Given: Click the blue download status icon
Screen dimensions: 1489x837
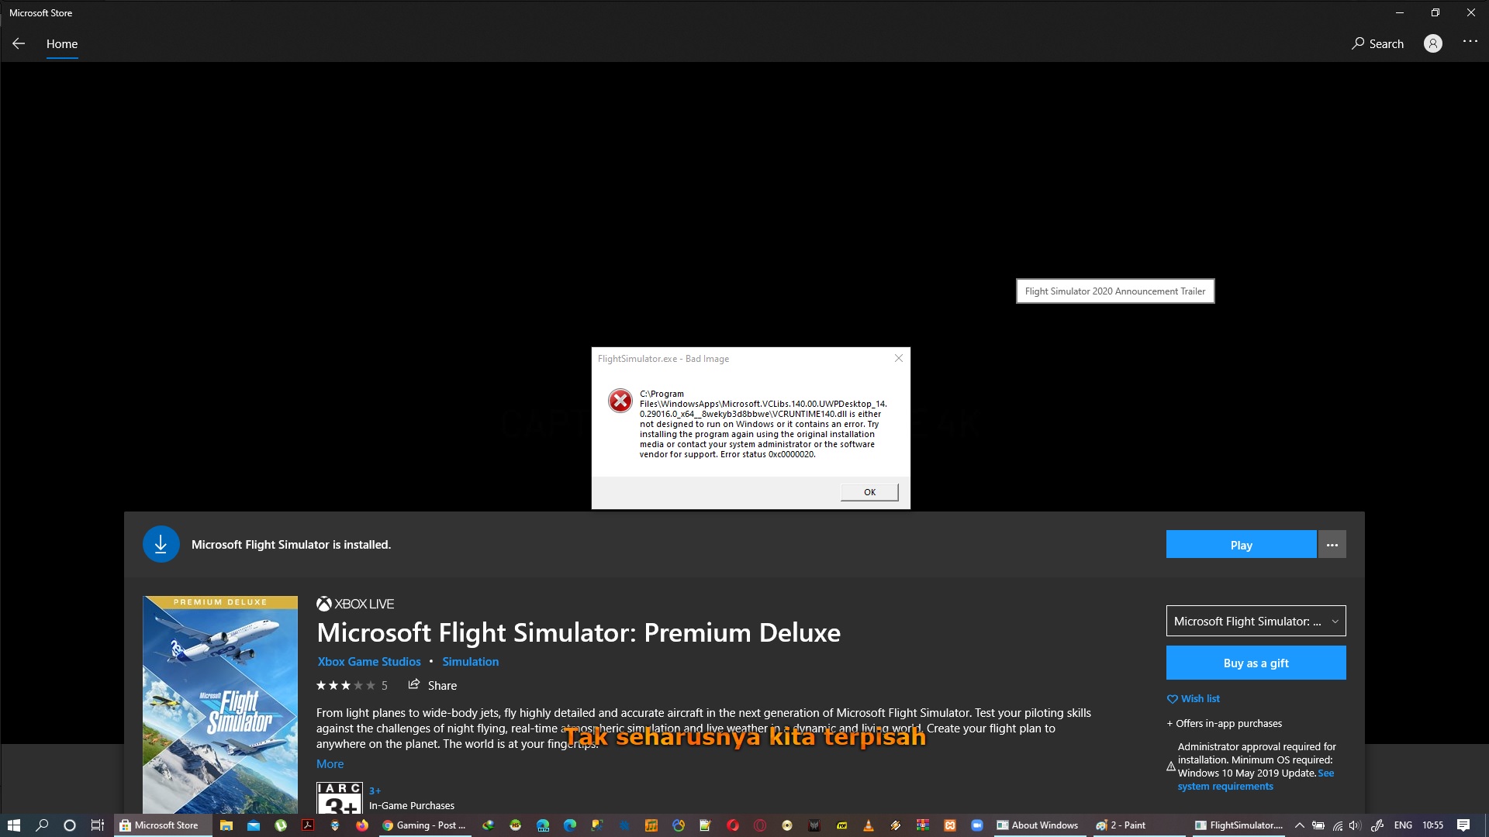Looking at the screenshot, I should 161,545.
